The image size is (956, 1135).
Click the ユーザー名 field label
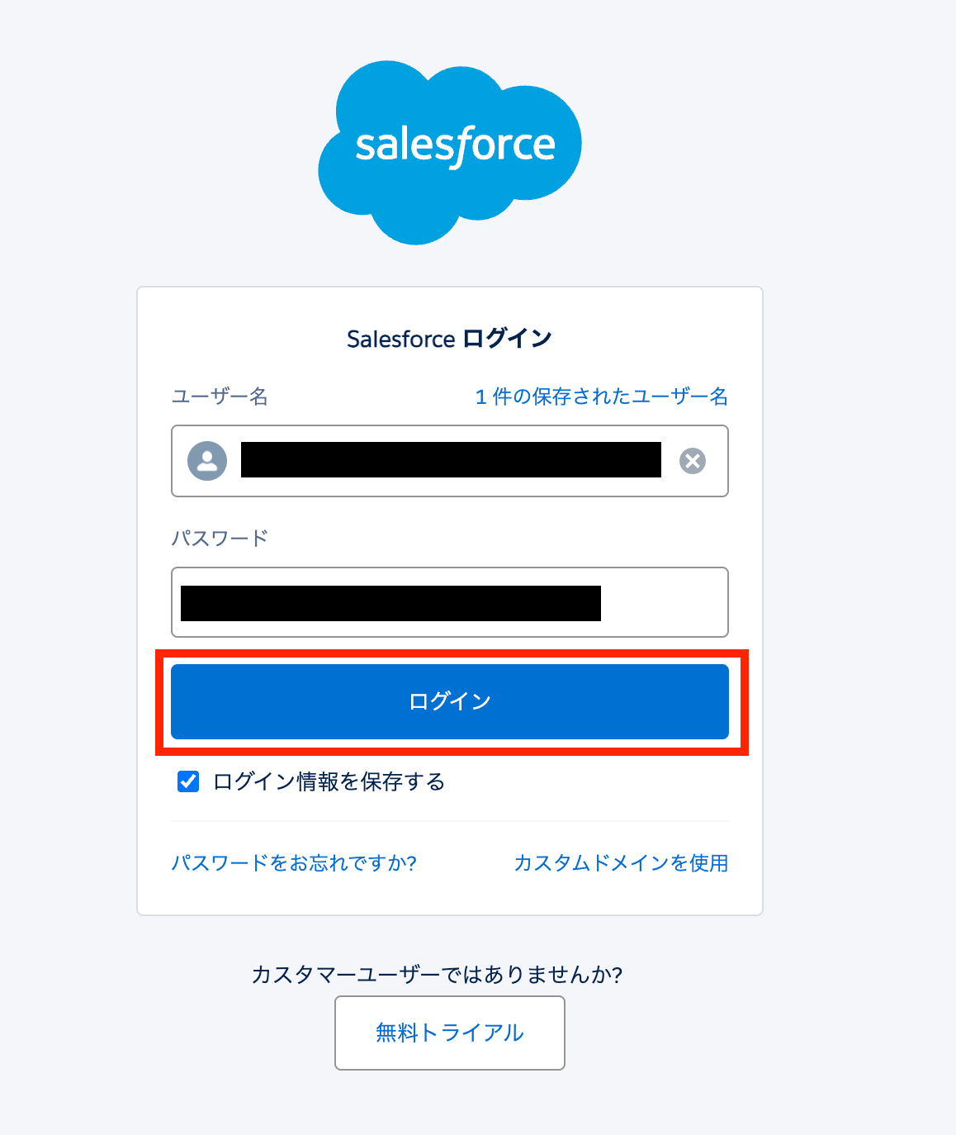(x=220, y=397)
